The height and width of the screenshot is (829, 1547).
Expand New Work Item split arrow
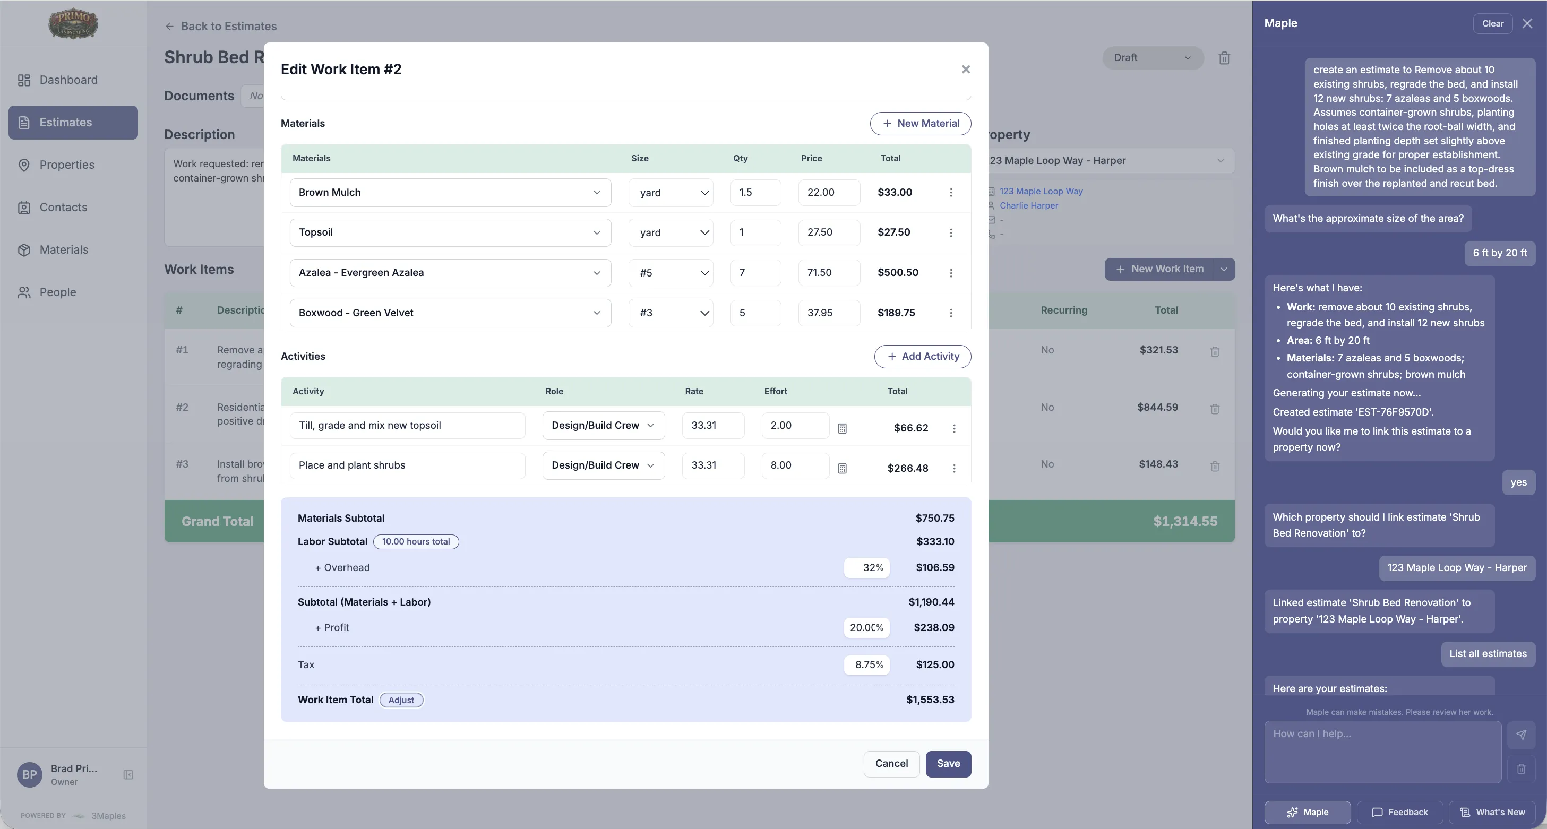point(1224,270)
